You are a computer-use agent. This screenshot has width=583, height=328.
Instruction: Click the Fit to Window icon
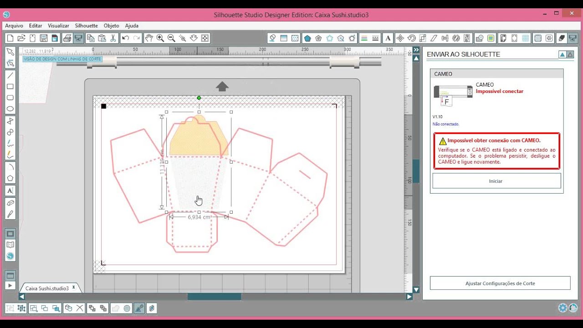205,38
